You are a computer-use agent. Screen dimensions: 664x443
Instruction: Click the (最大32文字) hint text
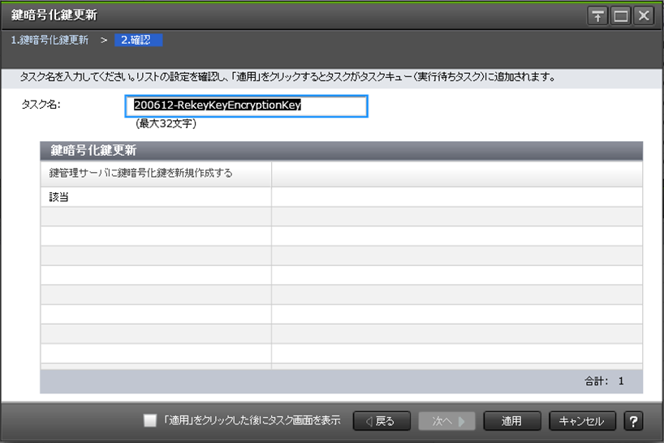[166, 123]
